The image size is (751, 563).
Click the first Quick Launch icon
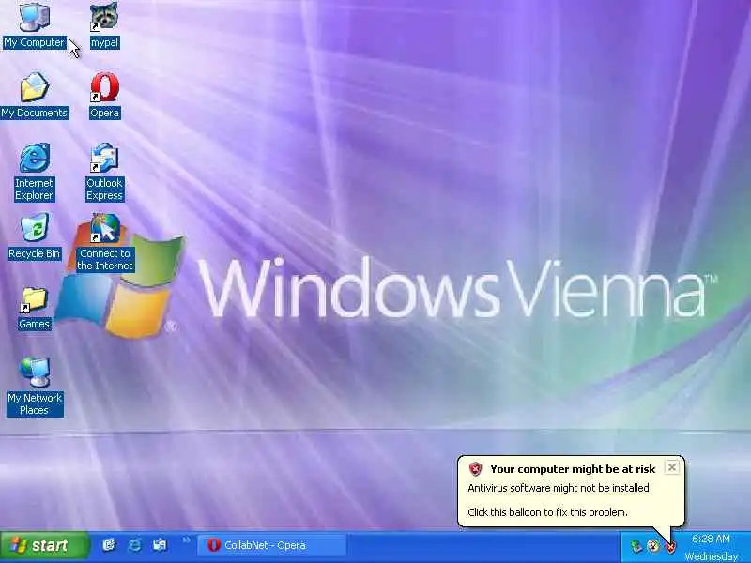coord(110,545)
